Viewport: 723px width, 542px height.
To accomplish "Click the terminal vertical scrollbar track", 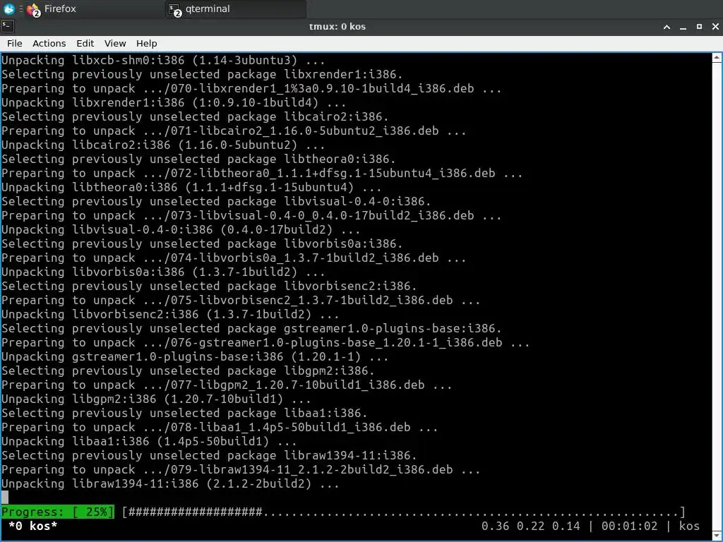I will pos(717,297).
